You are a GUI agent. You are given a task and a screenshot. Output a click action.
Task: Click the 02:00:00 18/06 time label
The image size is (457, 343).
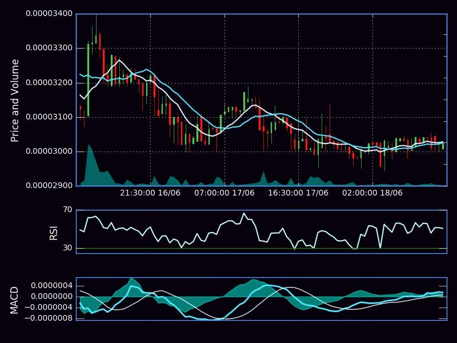372,193
